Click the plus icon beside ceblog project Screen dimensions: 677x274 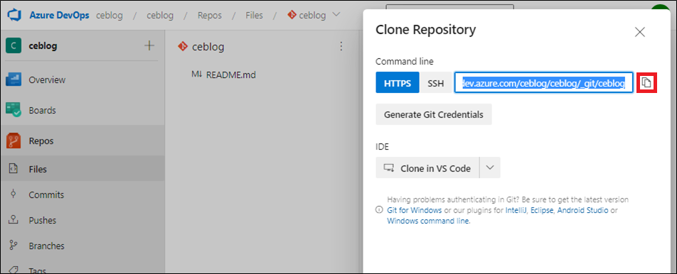[x=149, y=45]
